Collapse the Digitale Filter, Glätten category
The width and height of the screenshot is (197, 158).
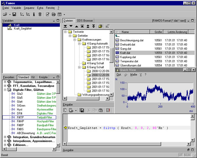click(x=4, y=90)
